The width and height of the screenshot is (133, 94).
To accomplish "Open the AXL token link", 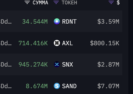I will [68, 43].
